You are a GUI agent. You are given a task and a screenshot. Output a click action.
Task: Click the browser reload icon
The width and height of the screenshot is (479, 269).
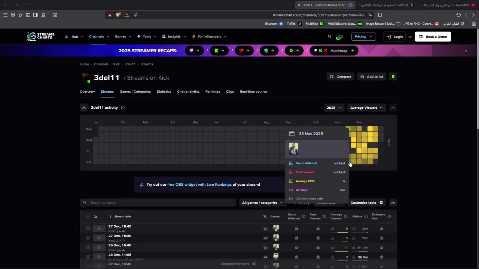pyautogui.click(x=458, y=15)
